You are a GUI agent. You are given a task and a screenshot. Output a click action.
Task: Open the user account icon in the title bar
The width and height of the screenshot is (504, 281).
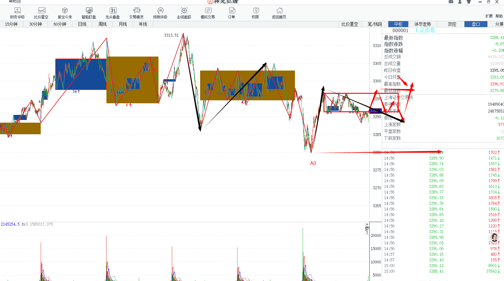[460, 2]
